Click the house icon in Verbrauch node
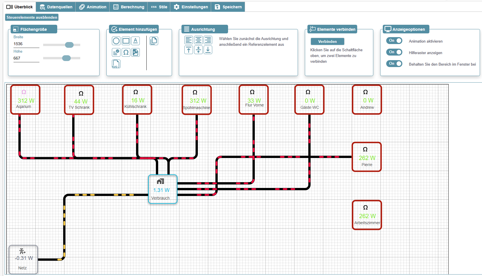The width and height of the screenshot is (482, 276). click(160, 181)
